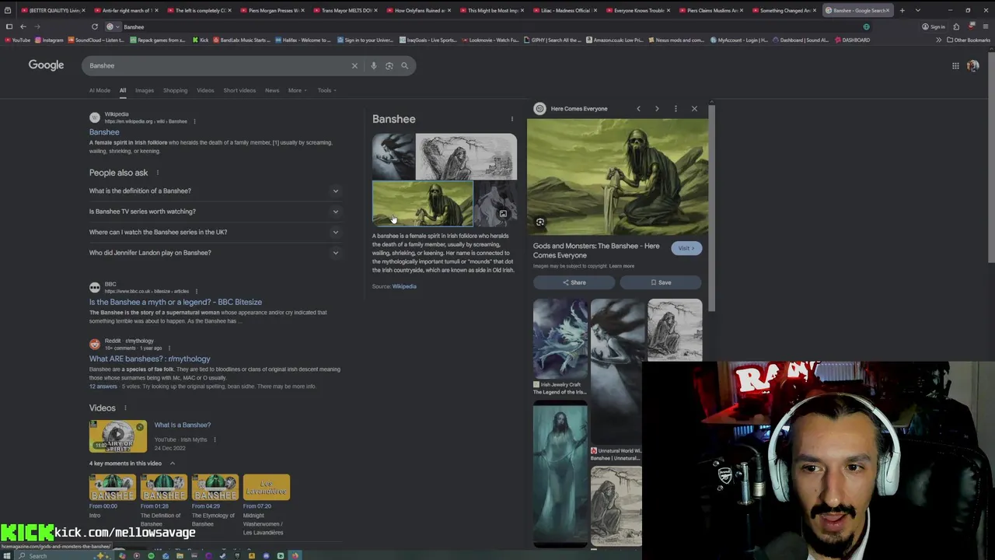Select the green banshee thumbnail in knowledge panel
995x560 pixels.
[x=422, y=204]
